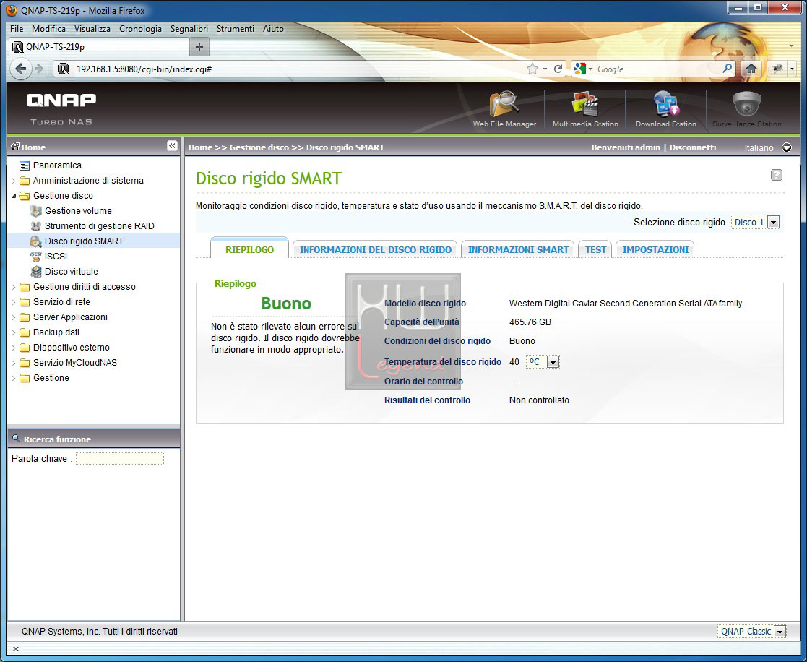Viewport: 807px width, 662px height.
Task: Click the Firefox forward arrow button
Action: 39,69
